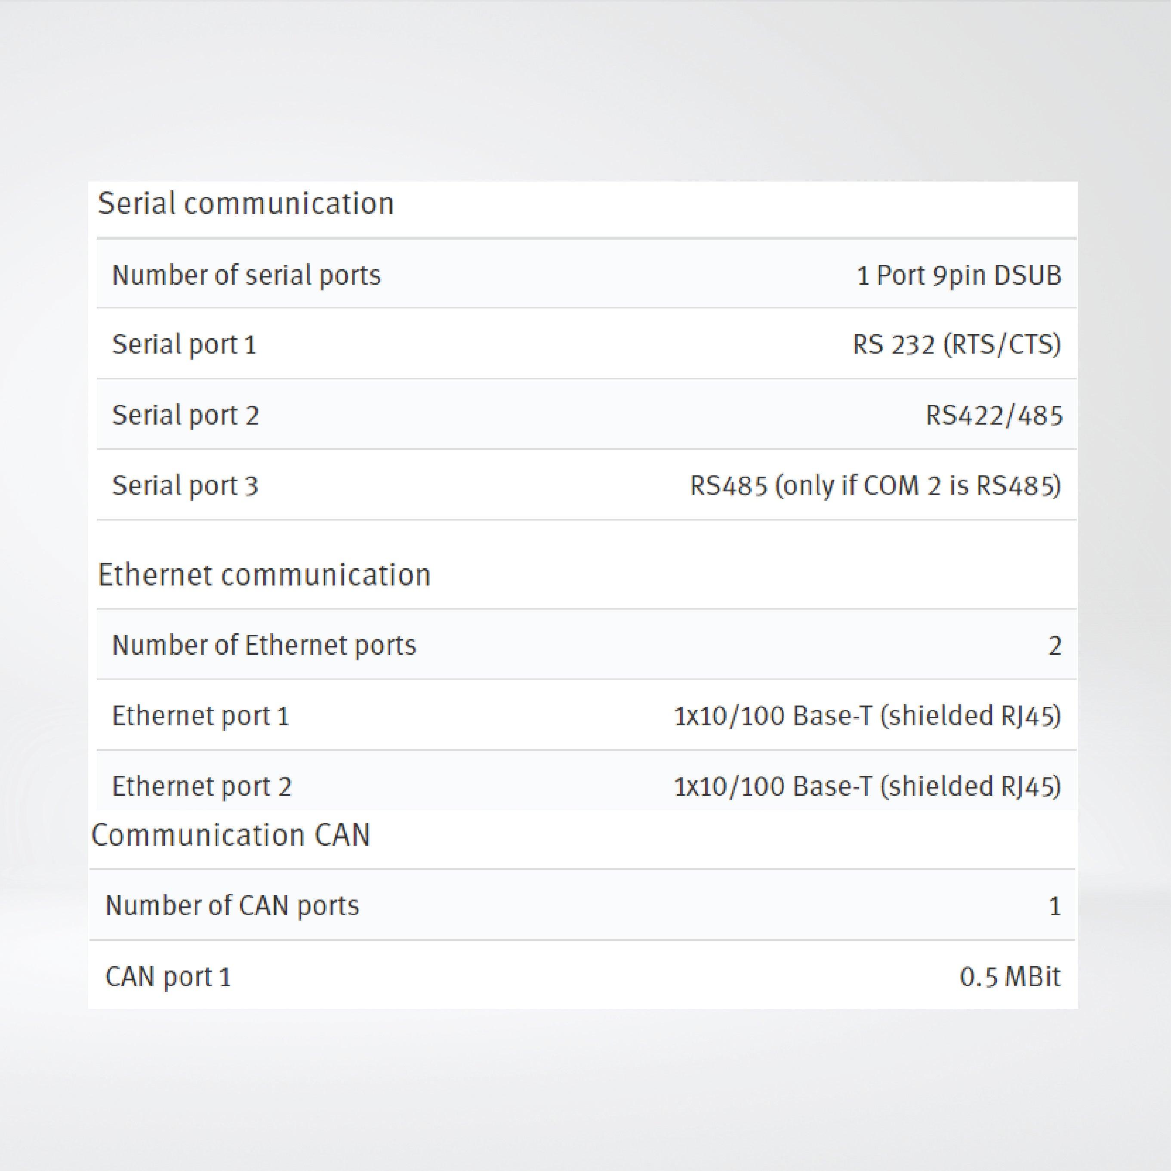
Task: Click the RS422/485 value text
Action: click(x=994, y=416)
